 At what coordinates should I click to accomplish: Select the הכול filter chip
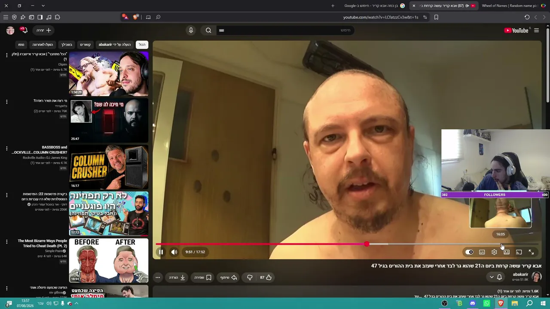142,45
